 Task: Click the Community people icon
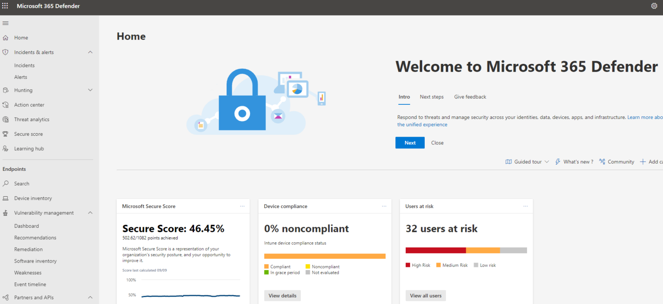[602, 162]
